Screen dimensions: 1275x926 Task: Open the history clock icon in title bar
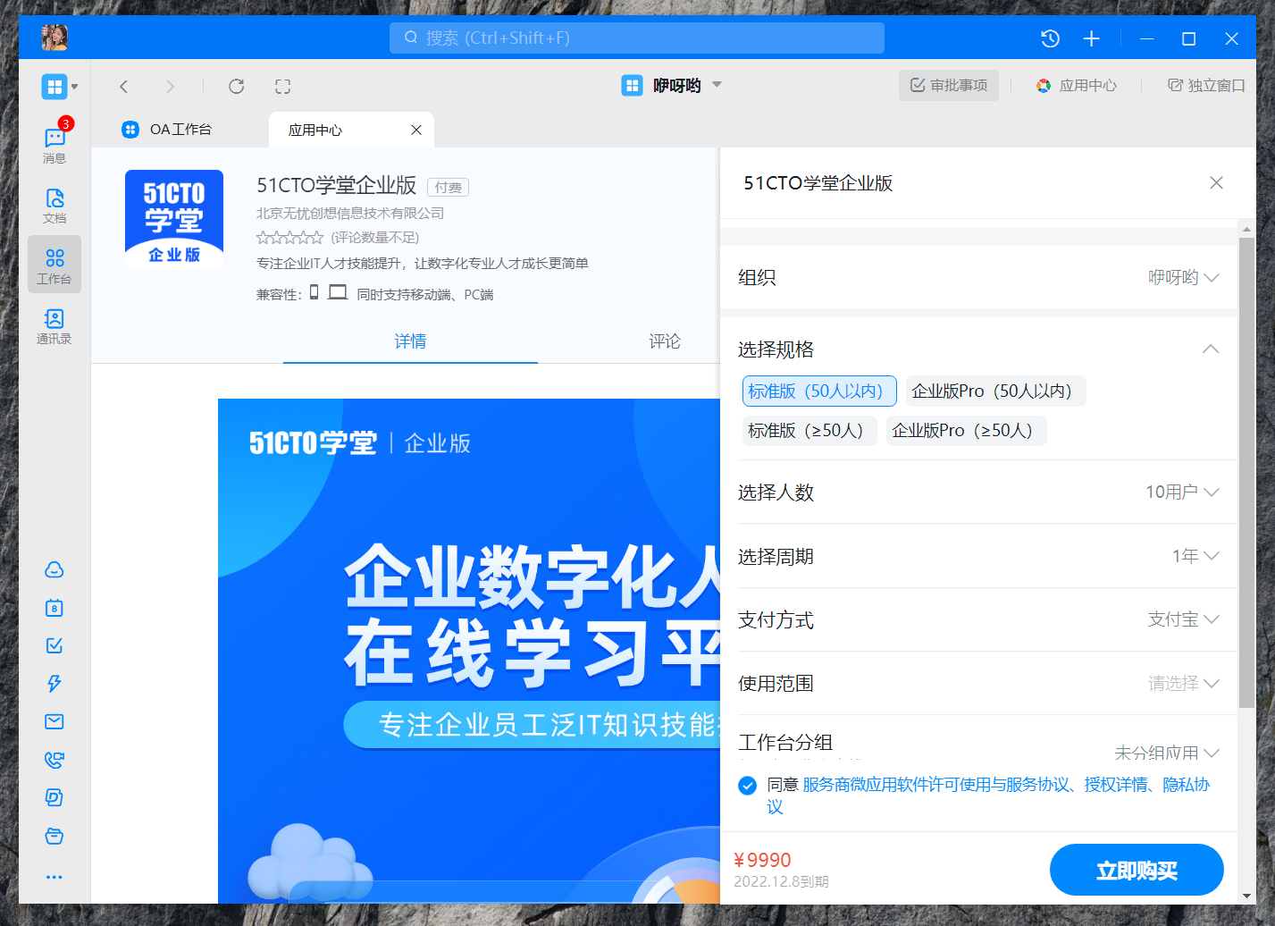tap(1050, 38)
